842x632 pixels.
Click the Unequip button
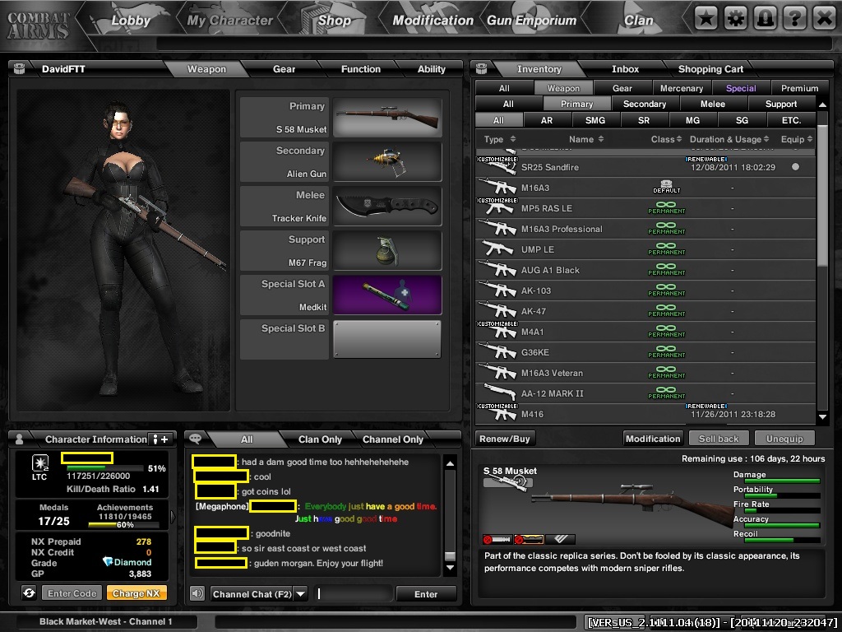[x=784, y=439]
